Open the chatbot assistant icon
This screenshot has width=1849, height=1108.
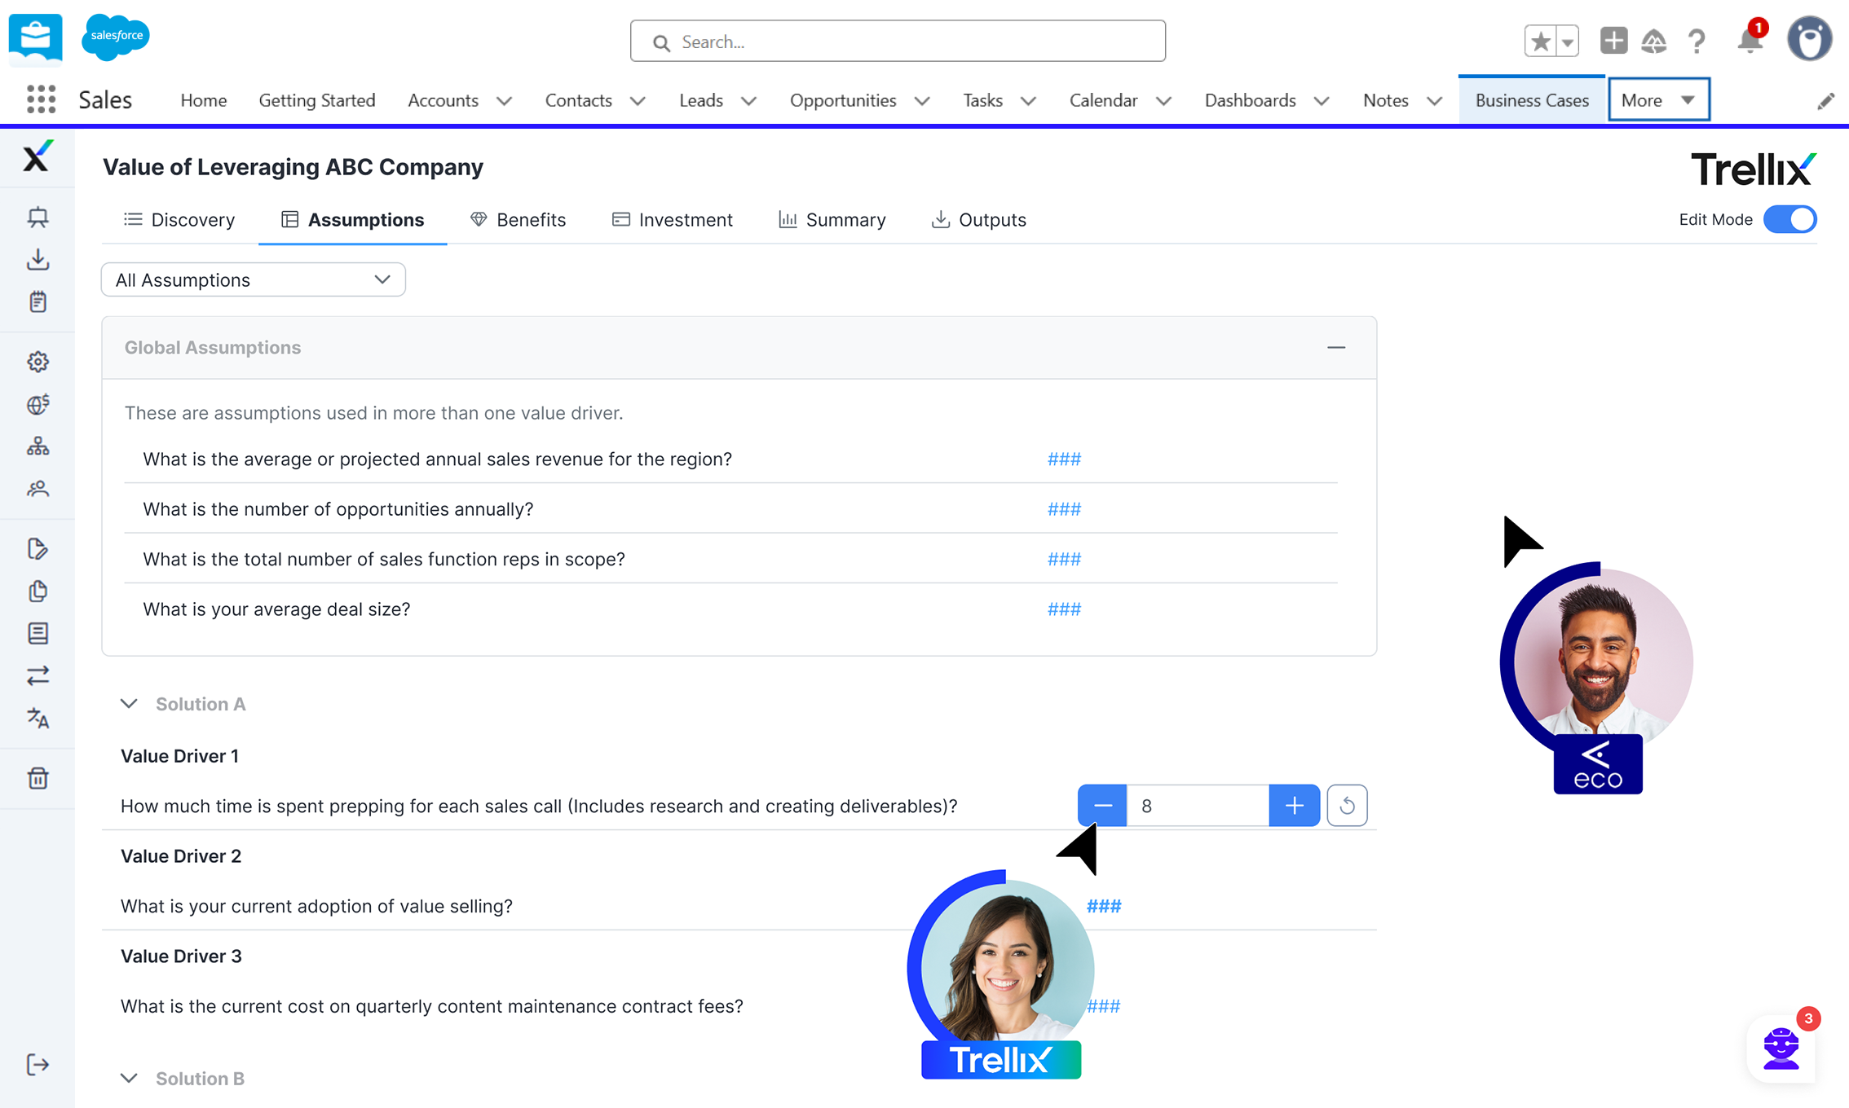pos(1782,1049)
